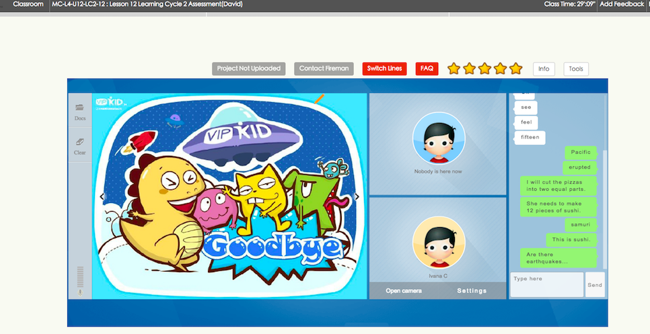Click the 'I will cut the pizzas' message
Screen dimensions: 650x334
pos(558,186)
